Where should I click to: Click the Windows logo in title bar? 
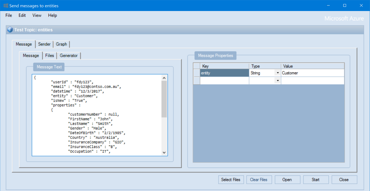6,6
